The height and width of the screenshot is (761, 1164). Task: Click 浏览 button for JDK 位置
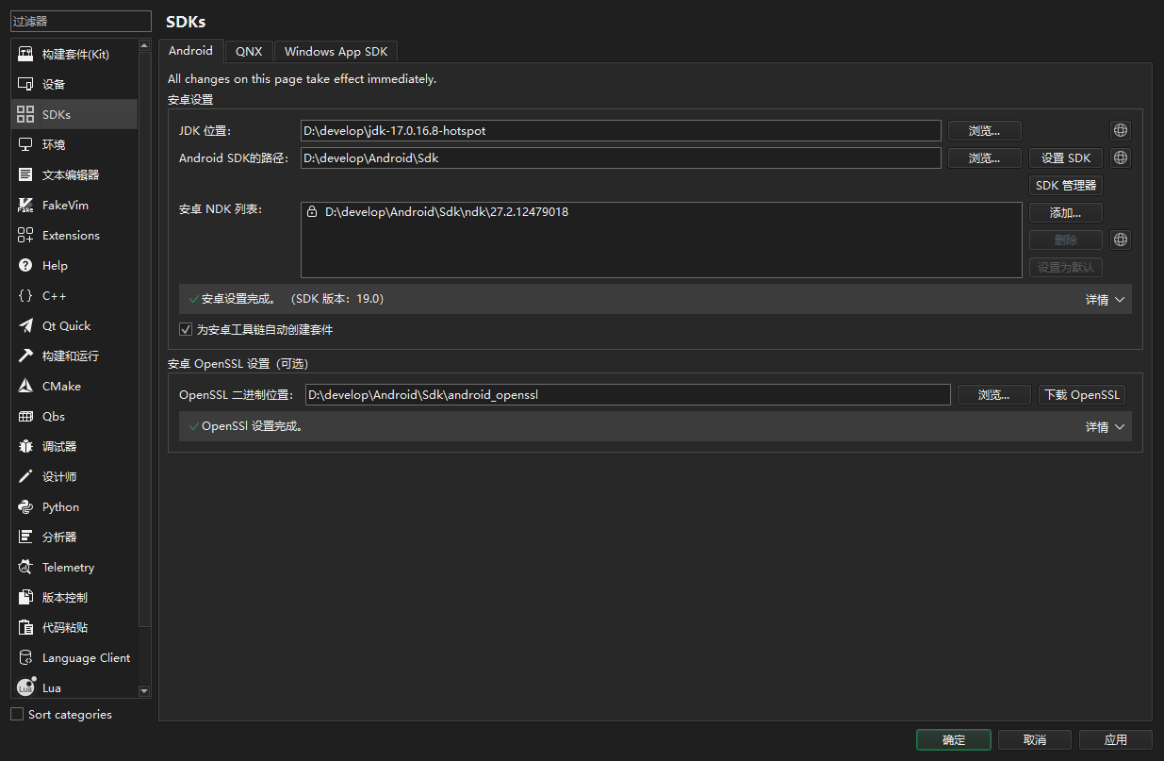click(984, 131)
